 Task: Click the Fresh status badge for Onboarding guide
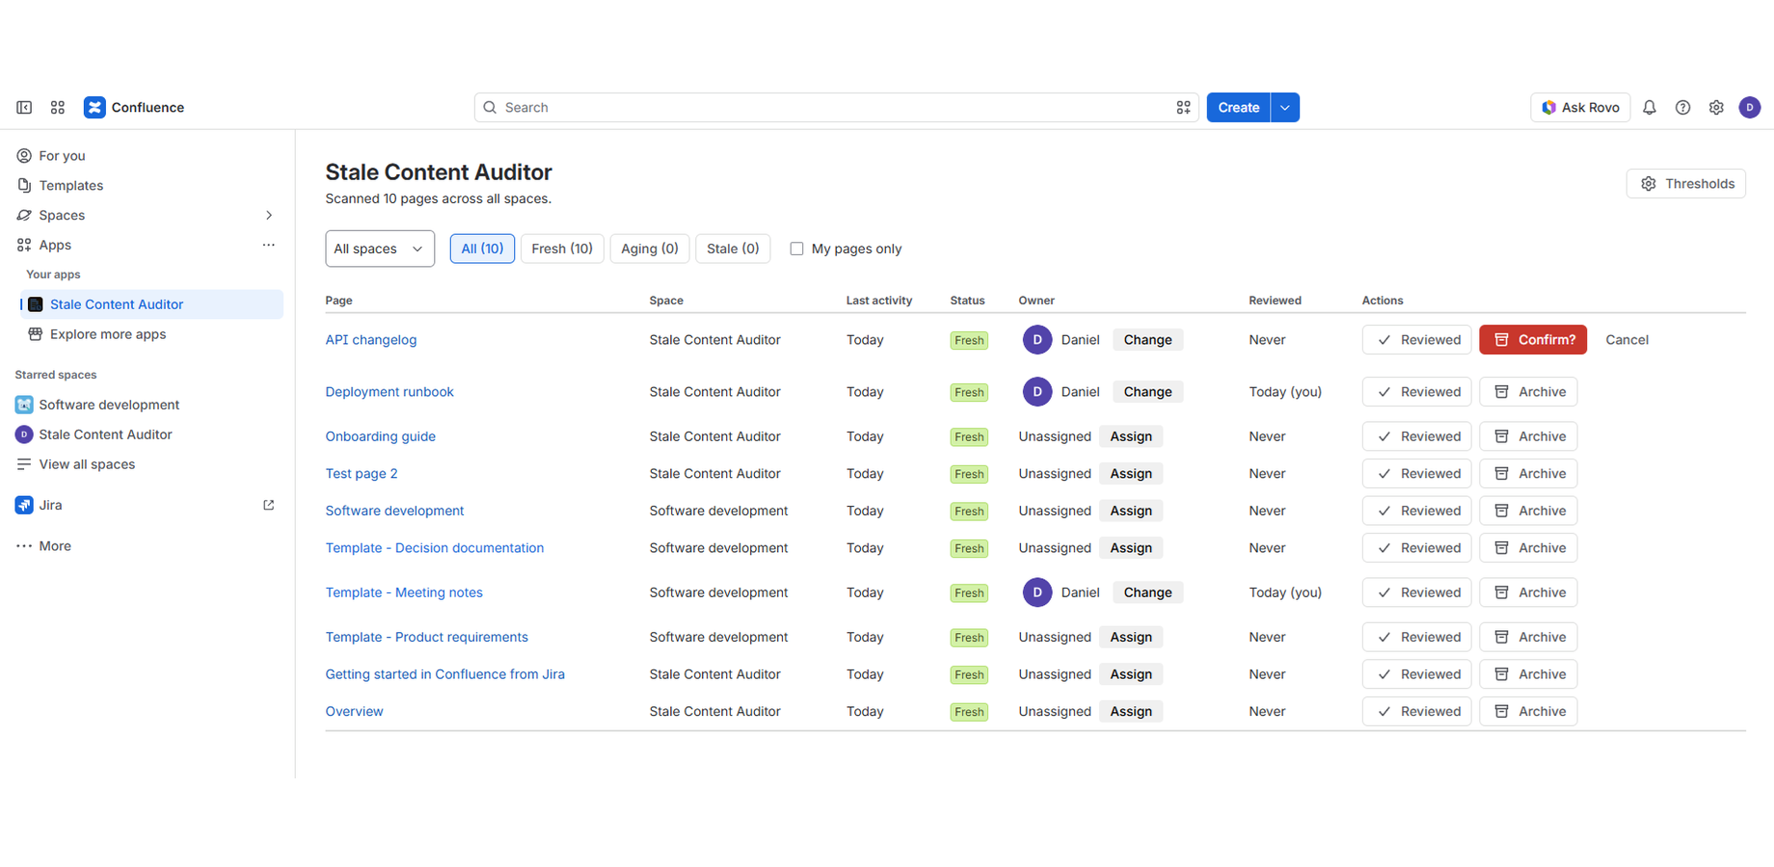[969, 437]
